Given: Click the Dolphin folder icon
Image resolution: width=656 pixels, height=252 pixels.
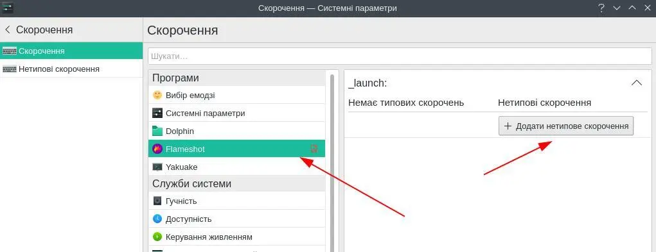Looking at the screenshot, I should point(157,131).
